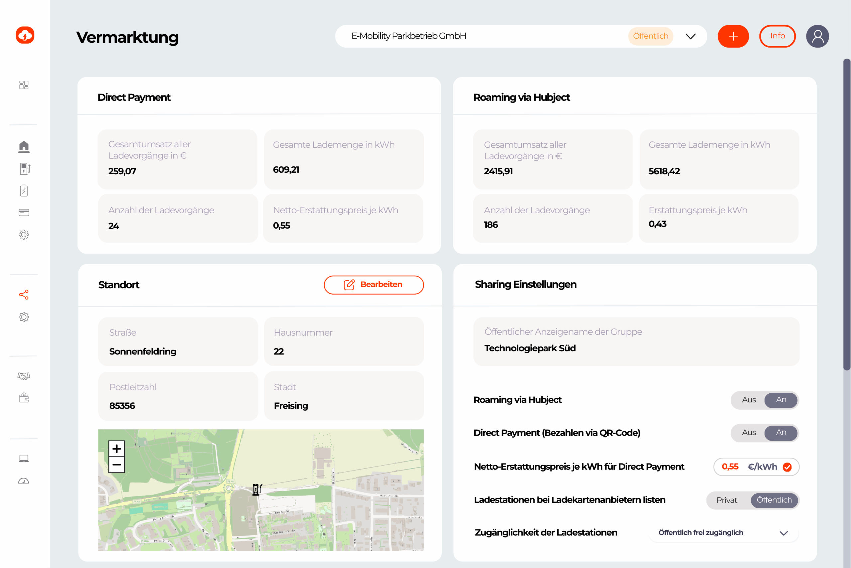Open the charging stations section
Viewport: 851px width, 568px height.
coord(24,169)
